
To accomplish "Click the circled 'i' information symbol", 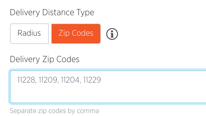I will (112, 34).
